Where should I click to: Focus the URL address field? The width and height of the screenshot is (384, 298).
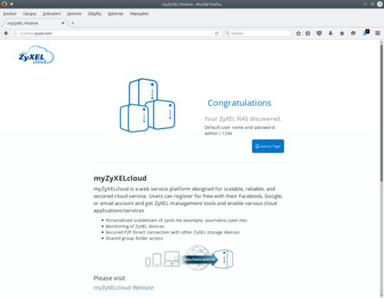tap(115, 33)
